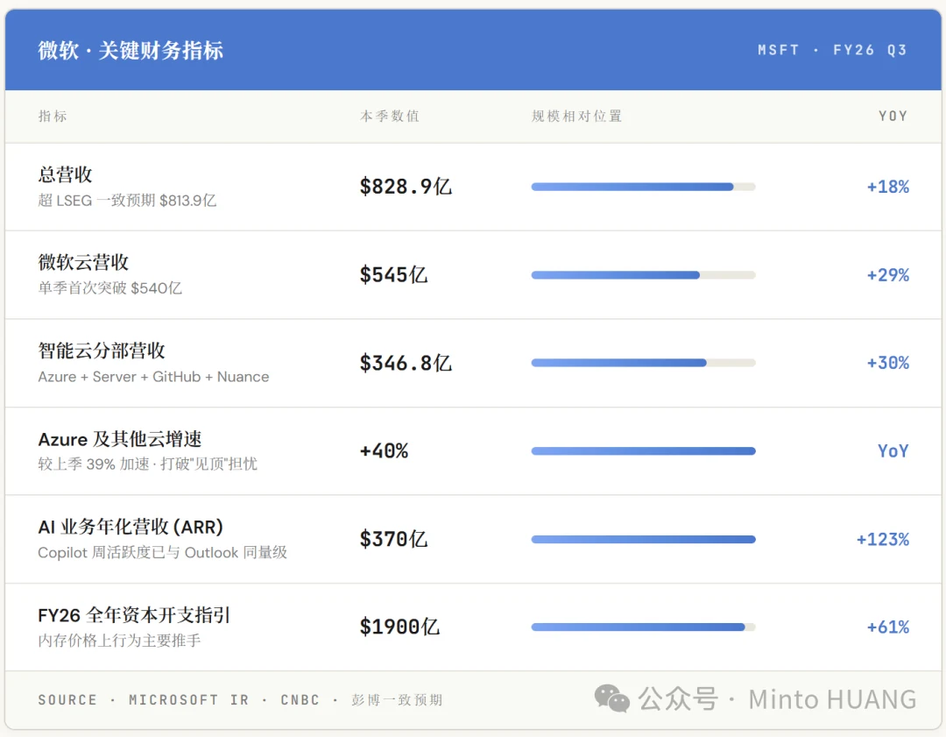This screenshot has height=737, width=946.
Task: Click subtitle Copilot 周活跃度已与 Outlook 同量级
Action: [x=163, y=553]
